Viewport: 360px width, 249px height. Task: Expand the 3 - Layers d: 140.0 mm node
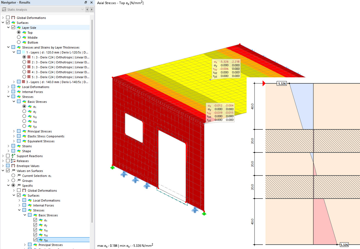click(14, 82)
